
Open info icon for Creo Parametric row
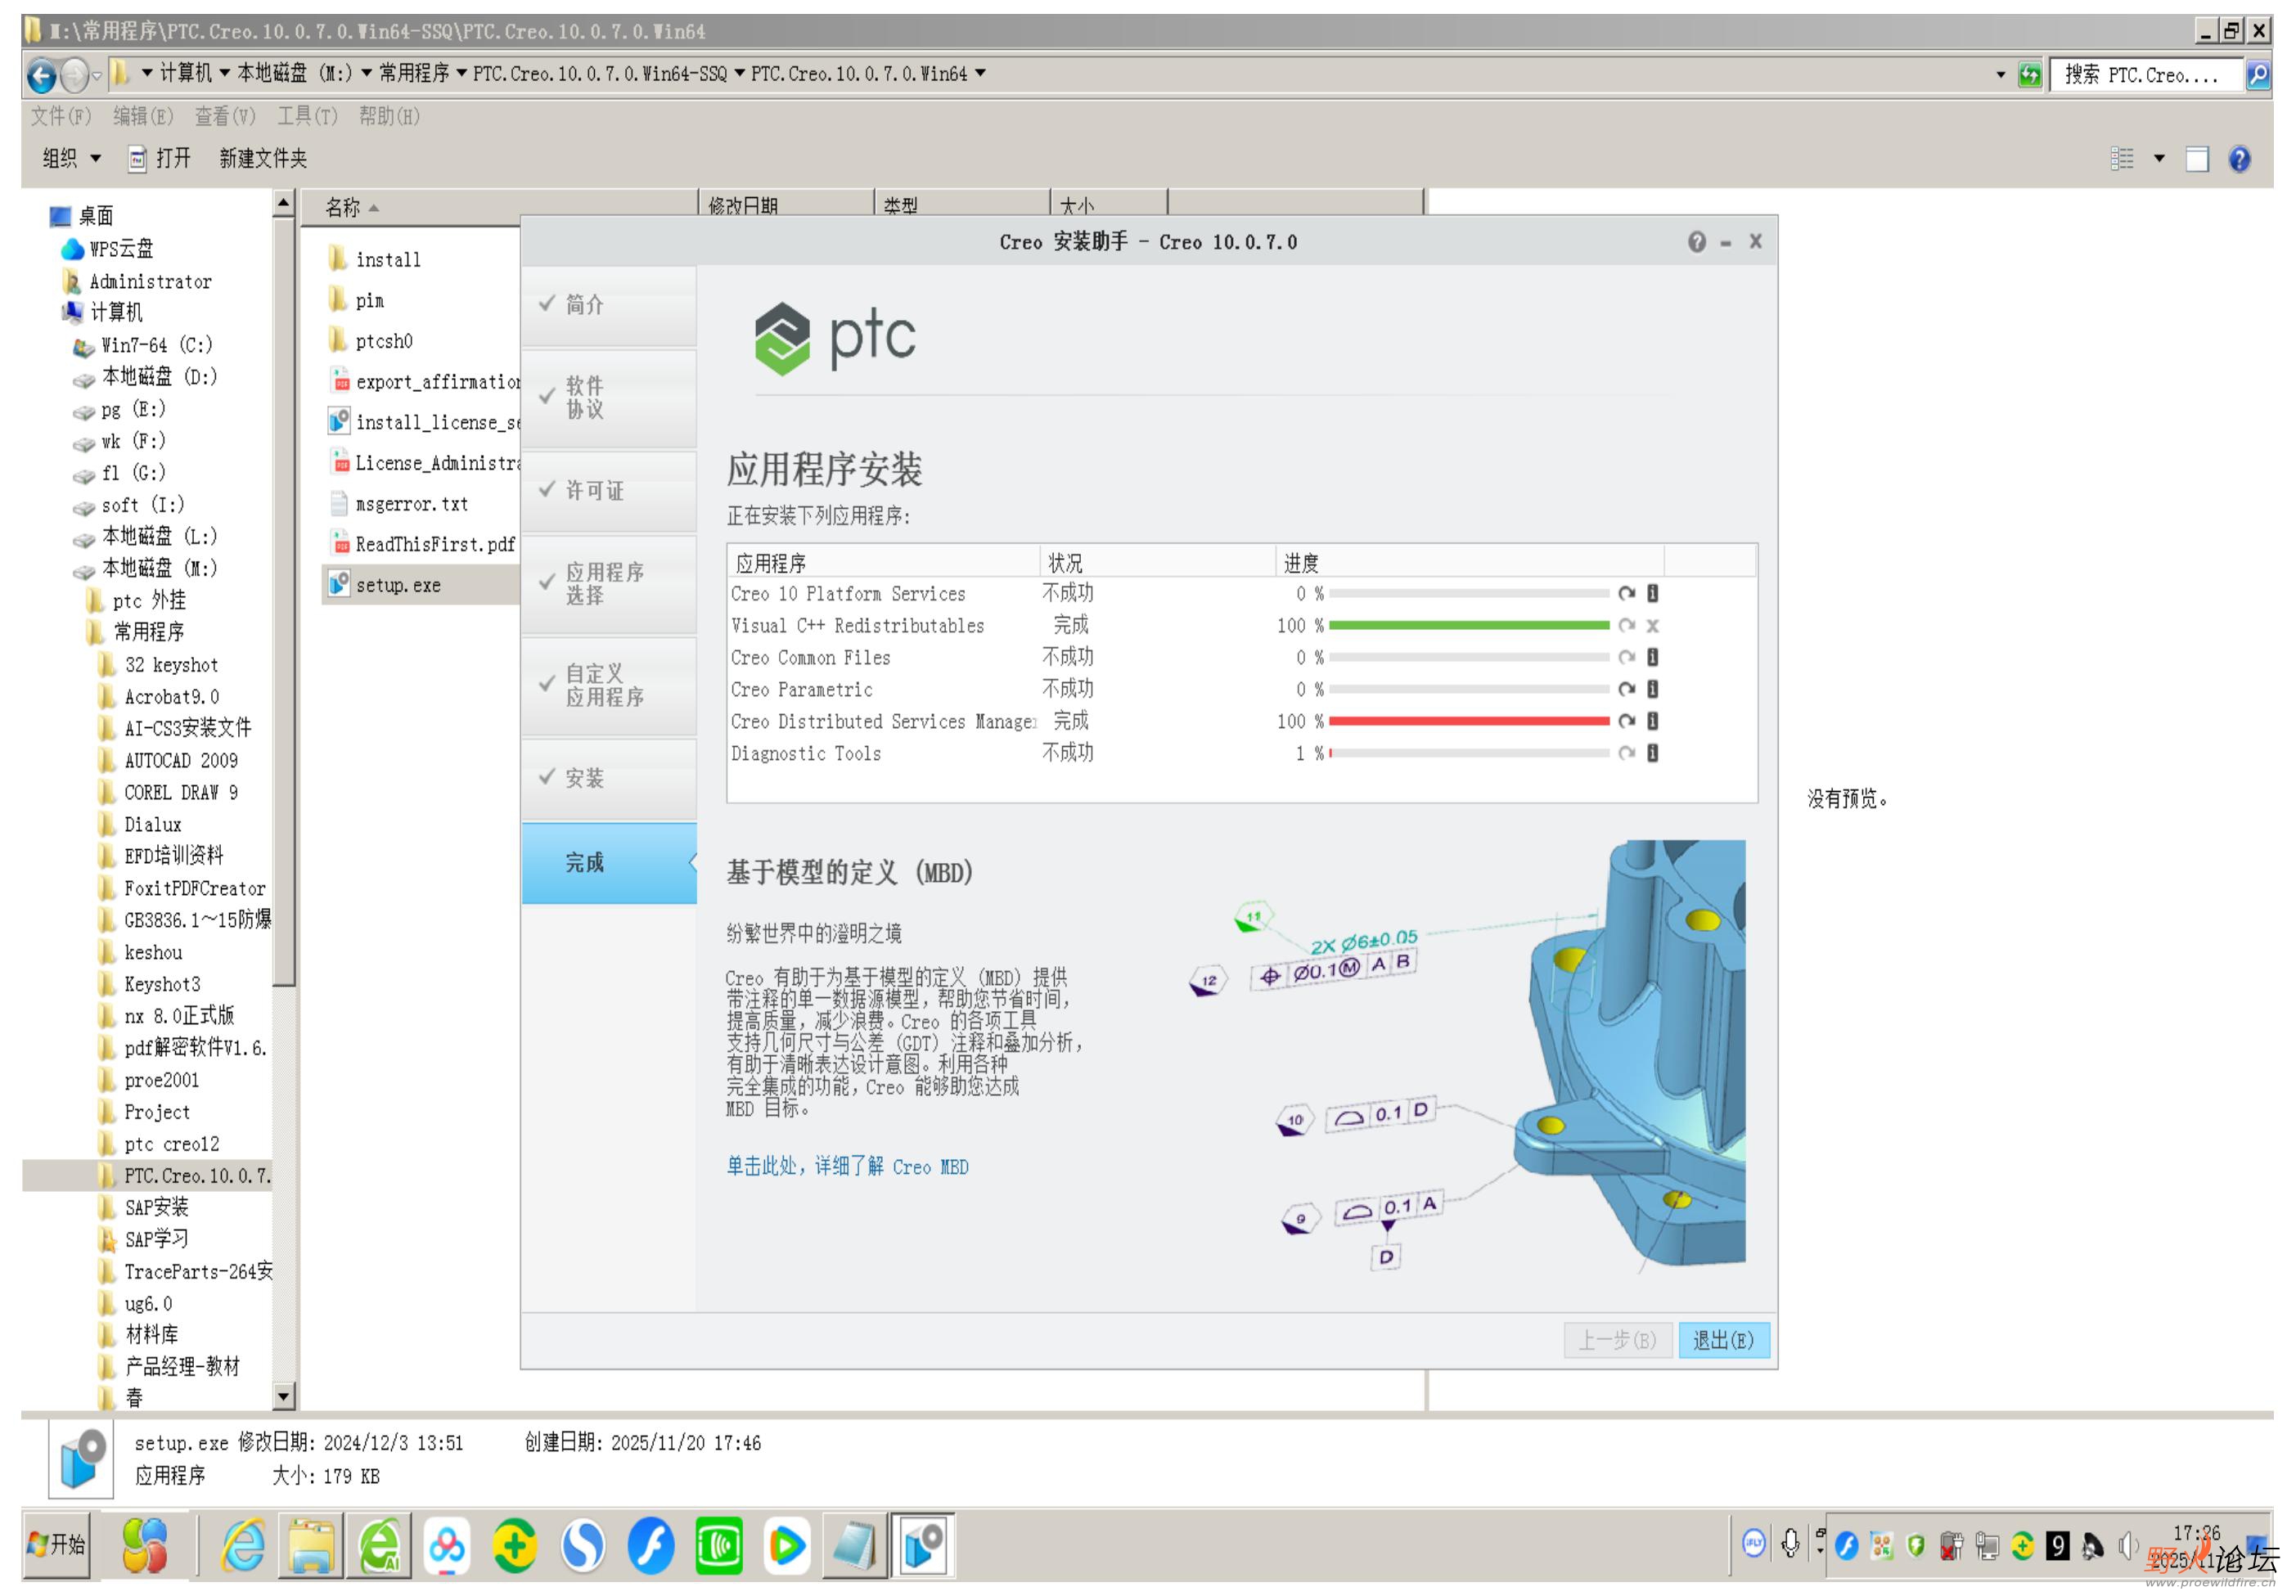(x=1653, y=689)
